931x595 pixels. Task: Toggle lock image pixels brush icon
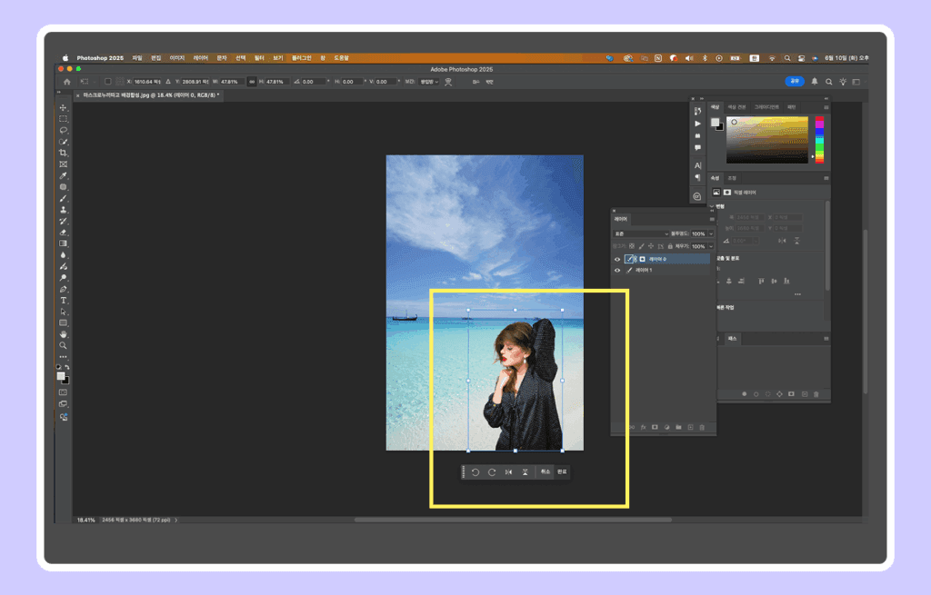click(x=641, y=246)
